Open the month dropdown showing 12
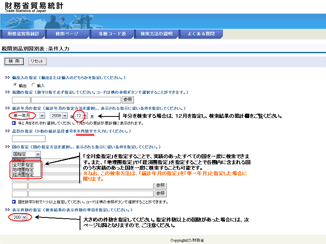The image size is (326, 244). pos(84,116)
